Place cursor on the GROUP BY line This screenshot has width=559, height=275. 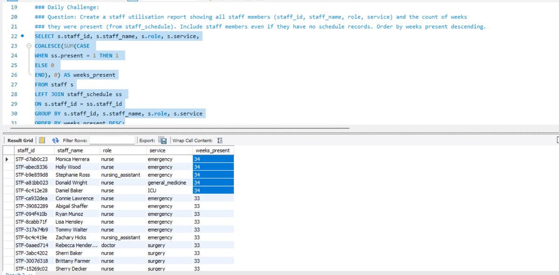click(118, 114)
